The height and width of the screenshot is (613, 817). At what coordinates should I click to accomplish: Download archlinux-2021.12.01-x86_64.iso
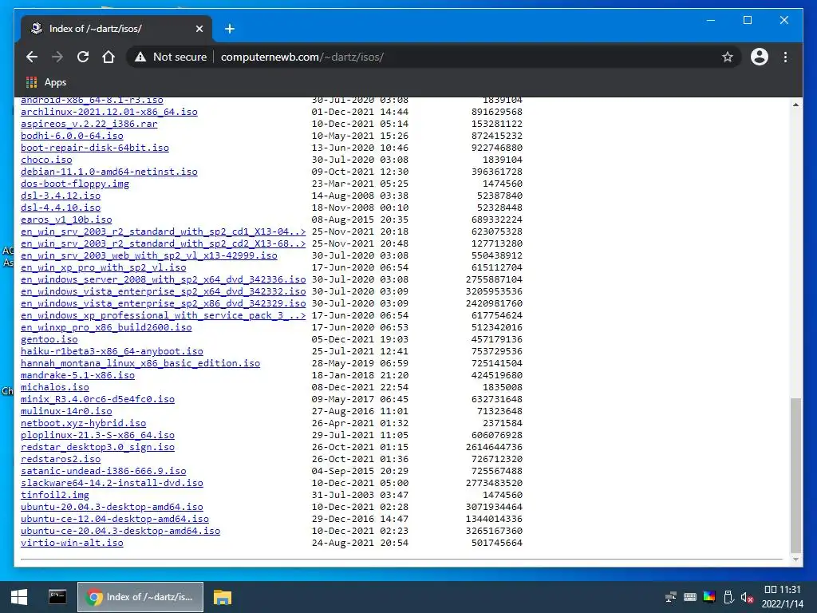click(x=109, y=112)
